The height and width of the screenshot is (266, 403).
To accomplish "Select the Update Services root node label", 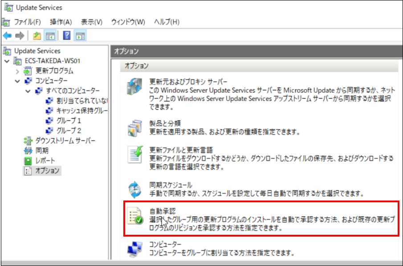I will [37, 51].
